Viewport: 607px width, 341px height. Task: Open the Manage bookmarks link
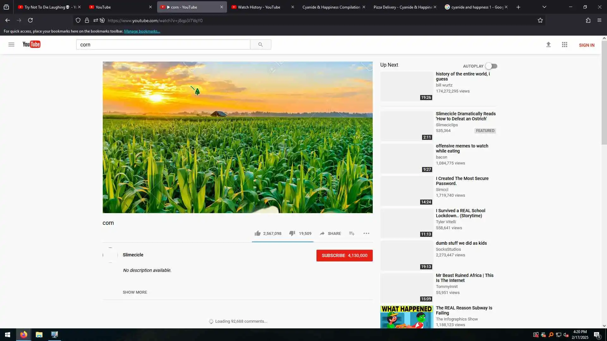tap(142, 31)
